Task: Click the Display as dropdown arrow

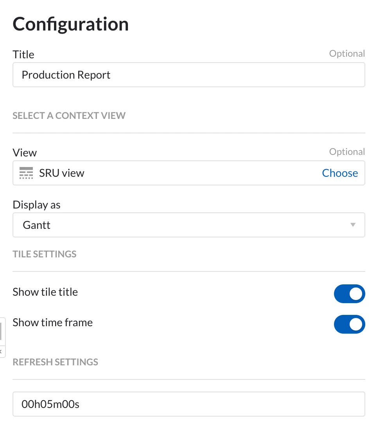Action: click(353, 225)
